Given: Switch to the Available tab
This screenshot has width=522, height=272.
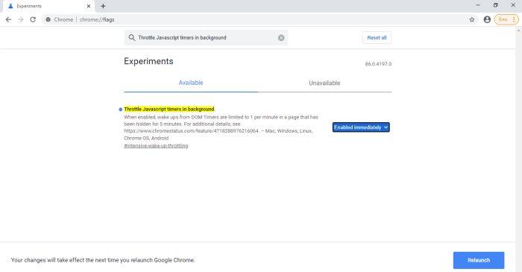Looking at the screenshot, I should (191, 83).
